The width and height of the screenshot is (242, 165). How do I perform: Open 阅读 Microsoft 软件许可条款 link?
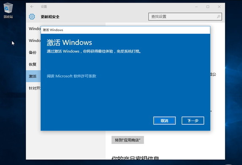pyautogui.click(x=72, y=76)
